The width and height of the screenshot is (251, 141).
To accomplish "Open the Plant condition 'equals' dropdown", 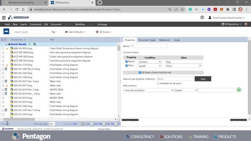I will point(150,66).
